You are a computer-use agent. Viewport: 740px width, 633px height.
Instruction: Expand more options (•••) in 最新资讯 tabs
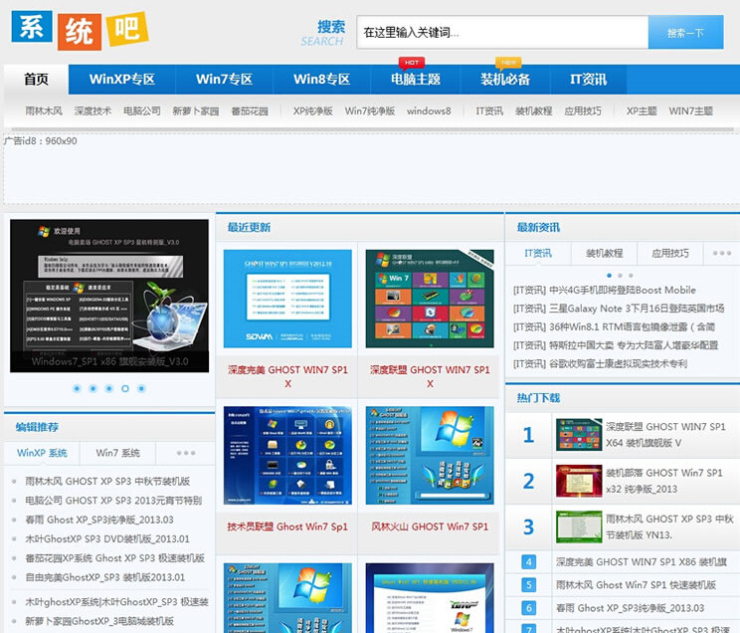[722, 254]
